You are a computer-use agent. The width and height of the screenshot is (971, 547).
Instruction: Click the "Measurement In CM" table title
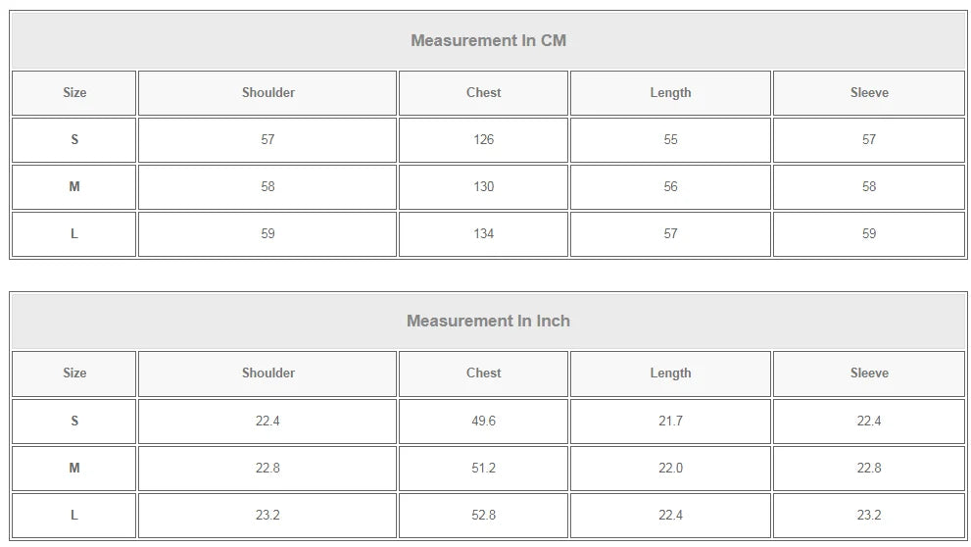488,40
